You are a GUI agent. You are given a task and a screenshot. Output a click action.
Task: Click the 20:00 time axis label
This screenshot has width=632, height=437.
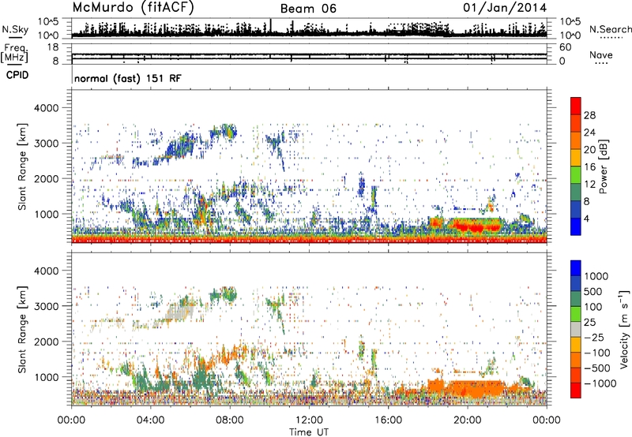pyautogui.click(x=468, y=420)
